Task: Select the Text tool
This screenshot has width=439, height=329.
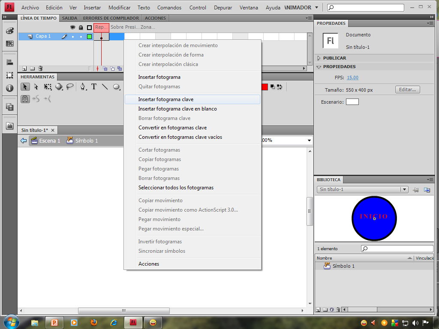Action: click(94, 87)
